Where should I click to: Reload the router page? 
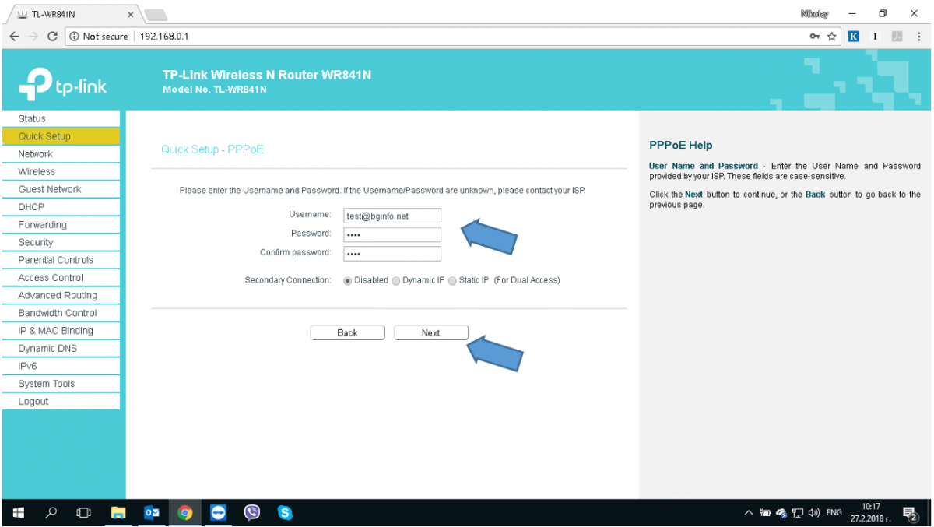coord(53,37)
